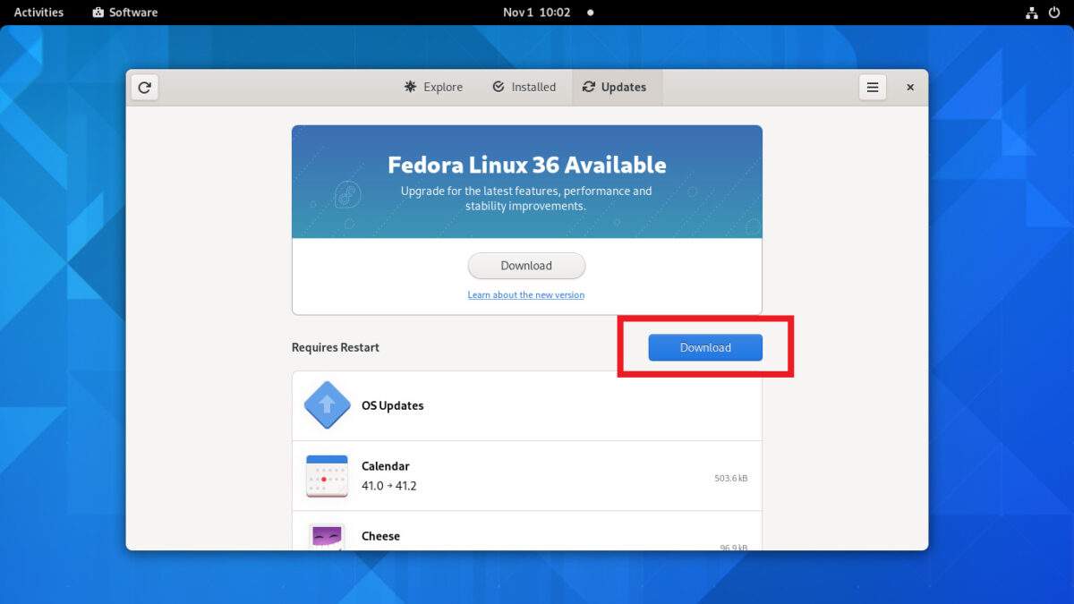Click the power icon in top bar

[1054, 13]
